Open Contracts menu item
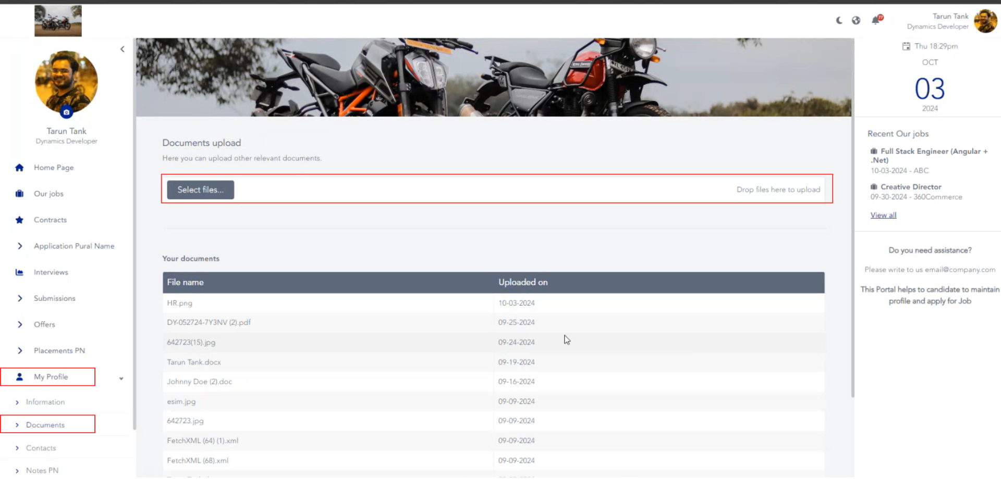Image resolution: width=1001 pixels, height=492 pixels. pos(50,220)
